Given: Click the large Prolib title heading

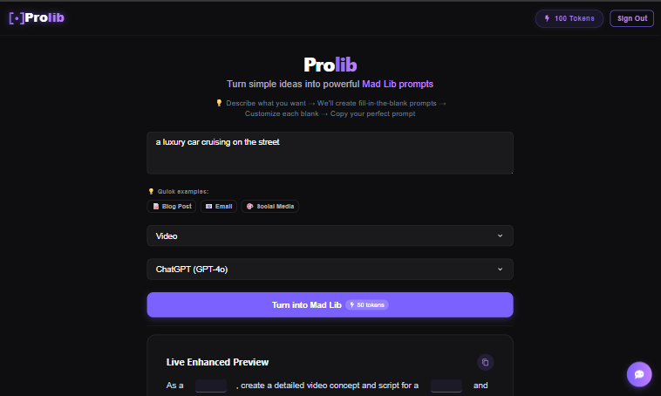Looking at the screenshot, I should 330,65.
